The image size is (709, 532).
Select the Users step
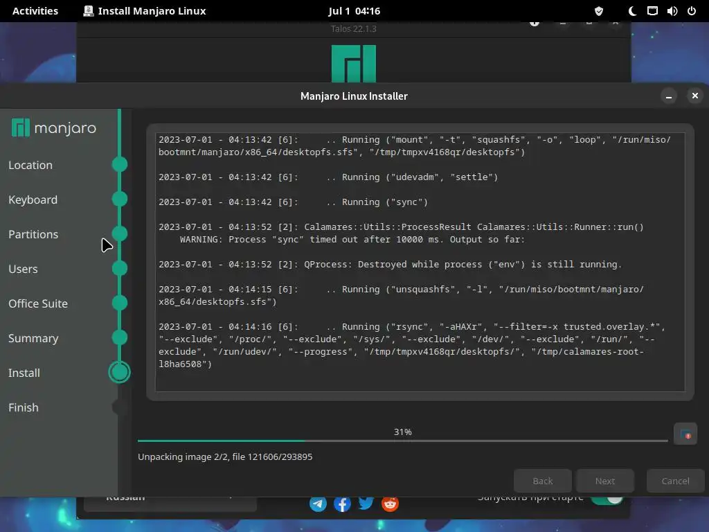(x=23, y=269)
